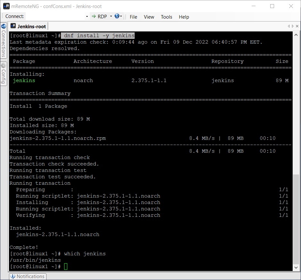301x280 pixels.
Task: Click 'jenkins-2.375.1-1.1.noarch.rpm' download line
Action: click(x=58, y=138)
